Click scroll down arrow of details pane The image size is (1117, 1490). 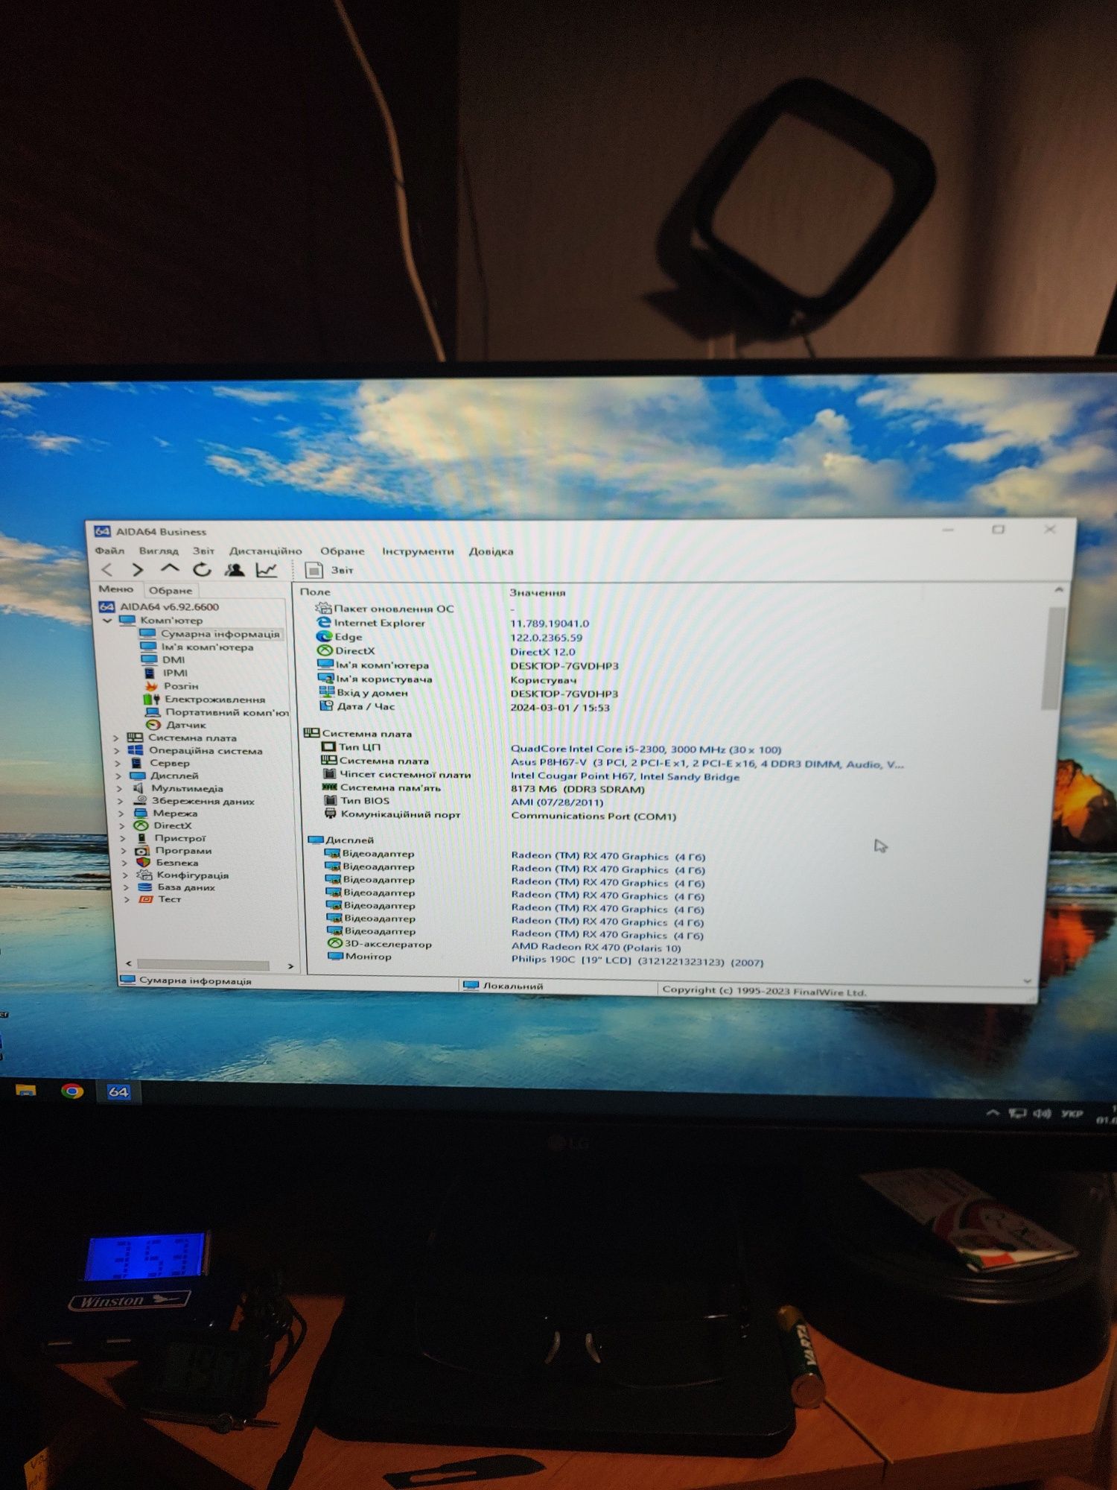tap(1028, 981)
